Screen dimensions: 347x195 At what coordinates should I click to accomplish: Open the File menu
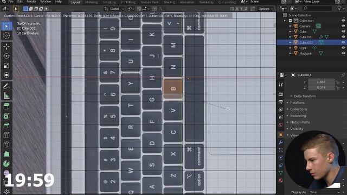coord(11,2)
